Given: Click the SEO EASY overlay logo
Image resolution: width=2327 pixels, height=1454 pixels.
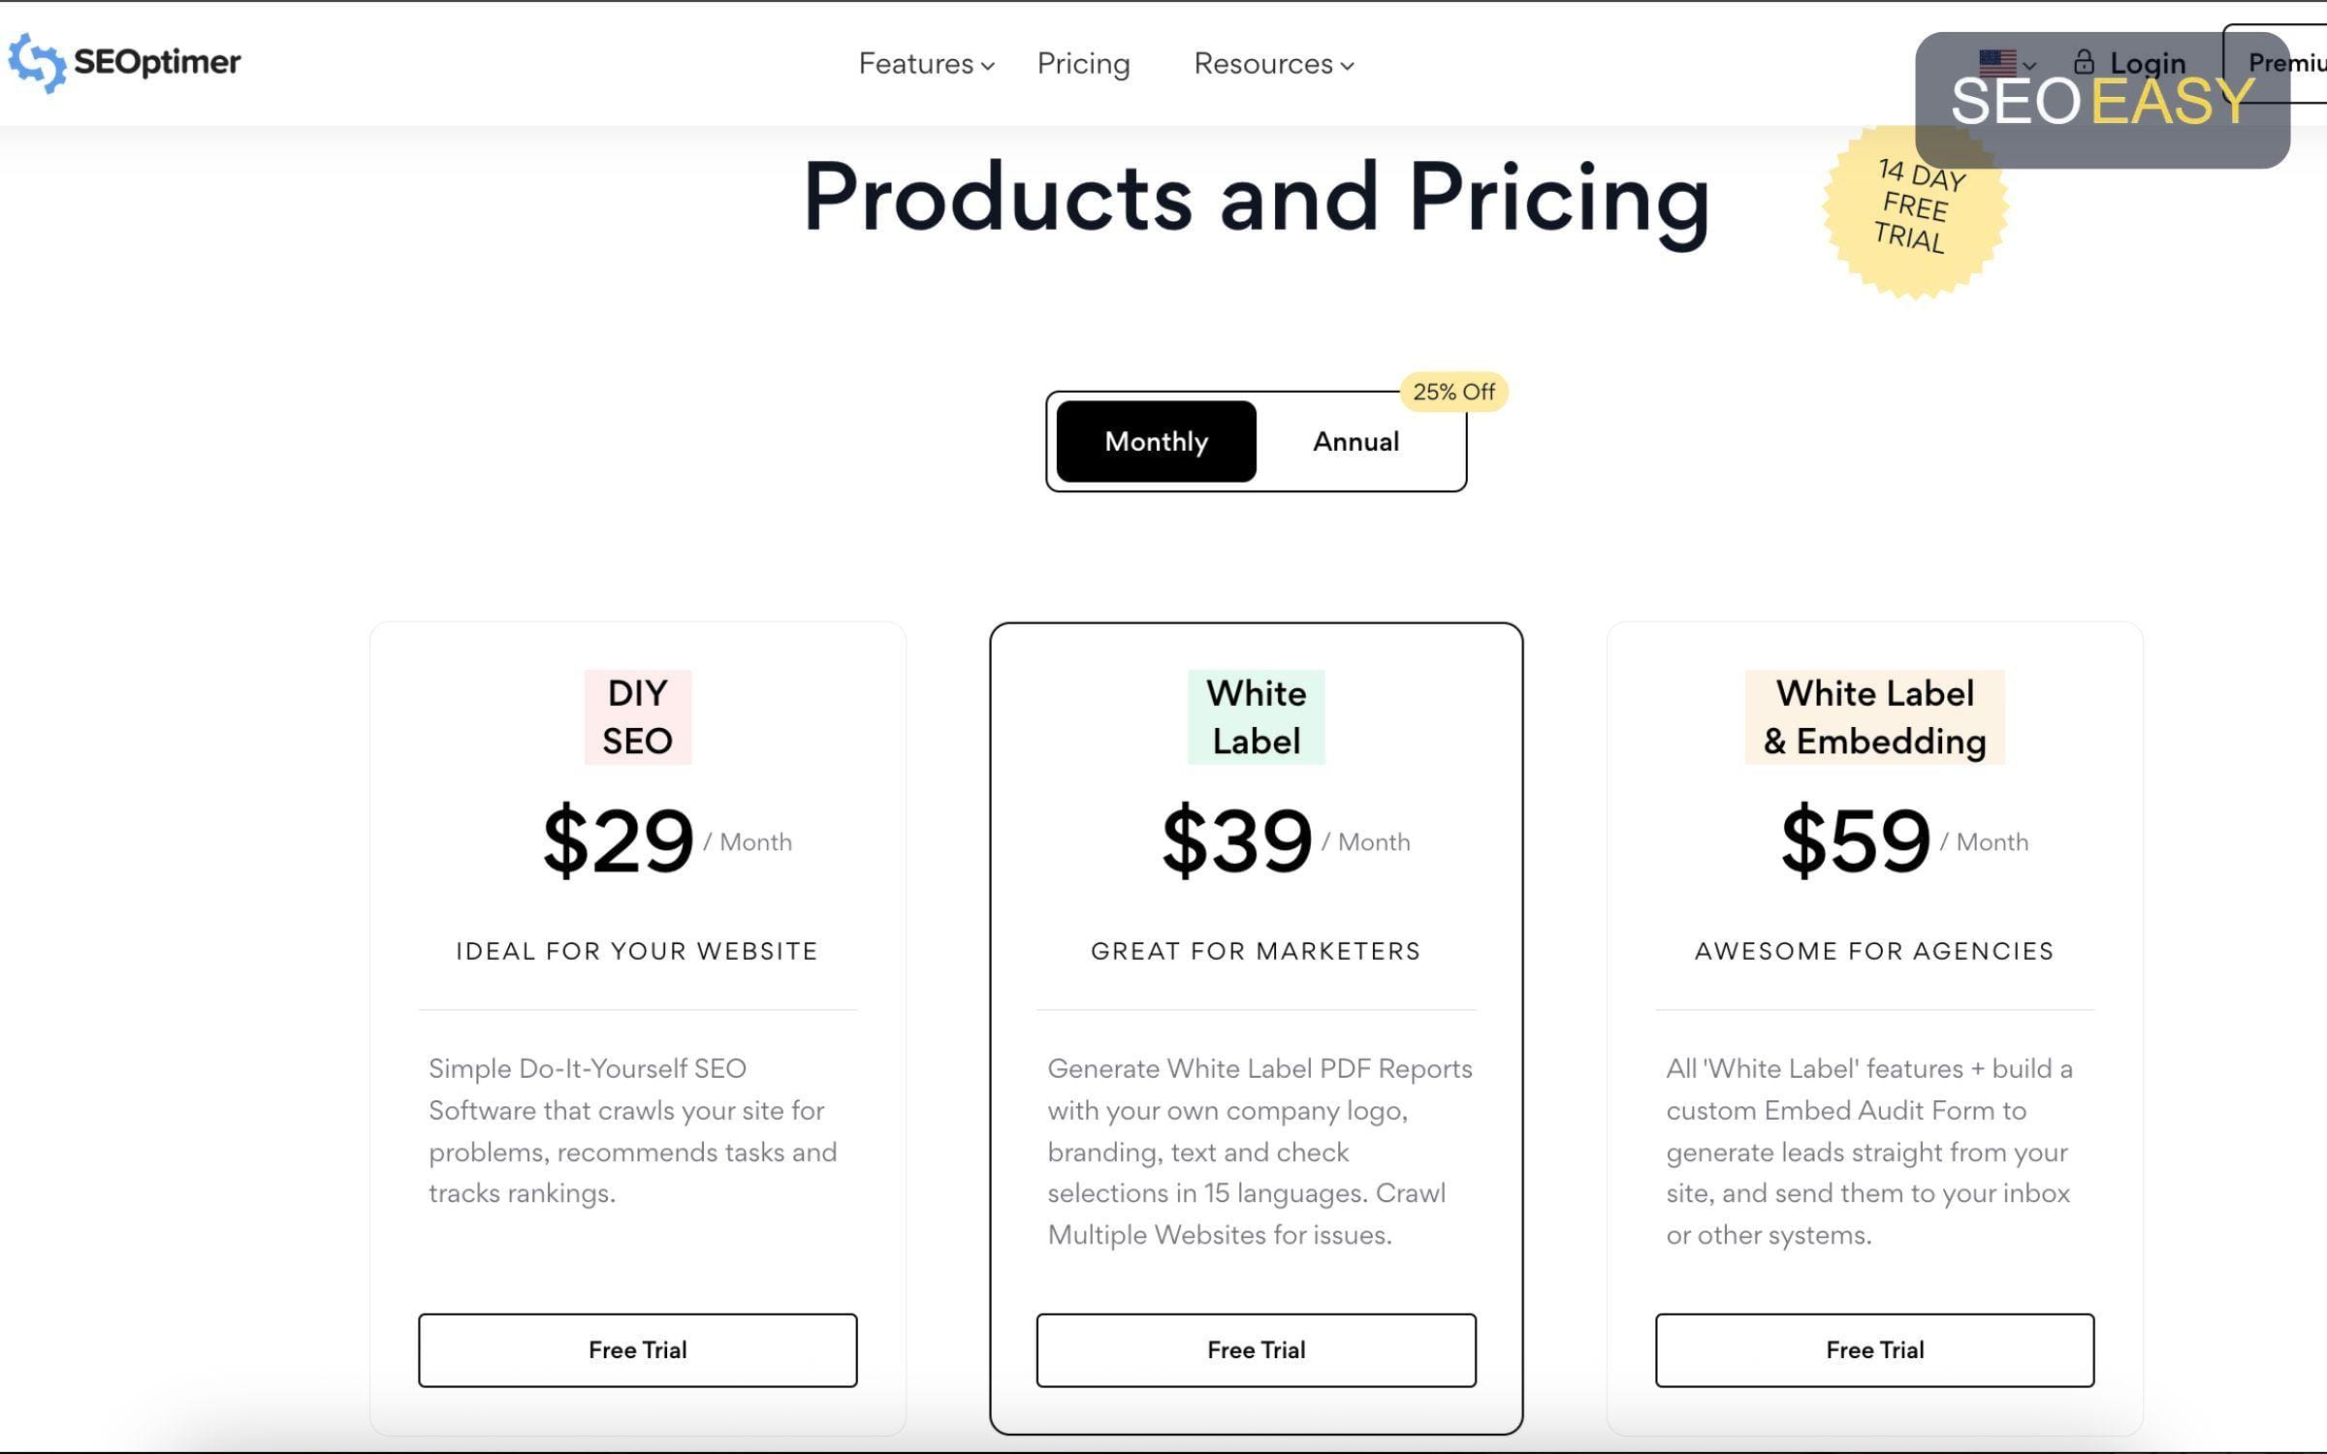Looking at the screenshot, I should [x=2102, y=101].
